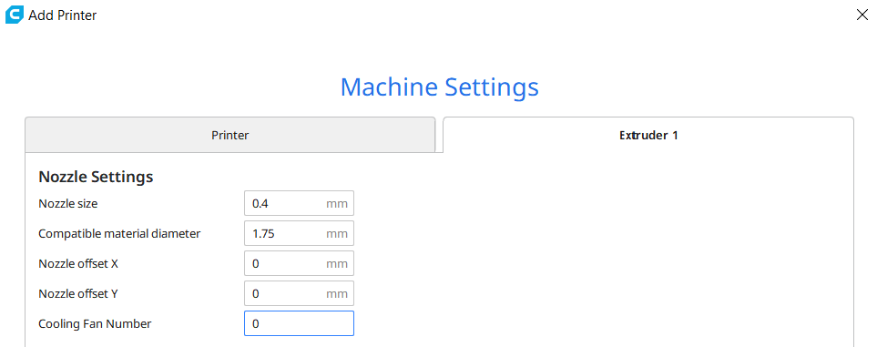The image size is (877, 347).
Task: Click the Nozzle size label
Action: pyautogui.click(x=68, y=204)
